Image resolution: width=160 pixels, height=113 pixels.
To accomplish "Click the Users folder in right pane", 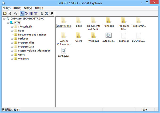I will (x=79, y=36).
